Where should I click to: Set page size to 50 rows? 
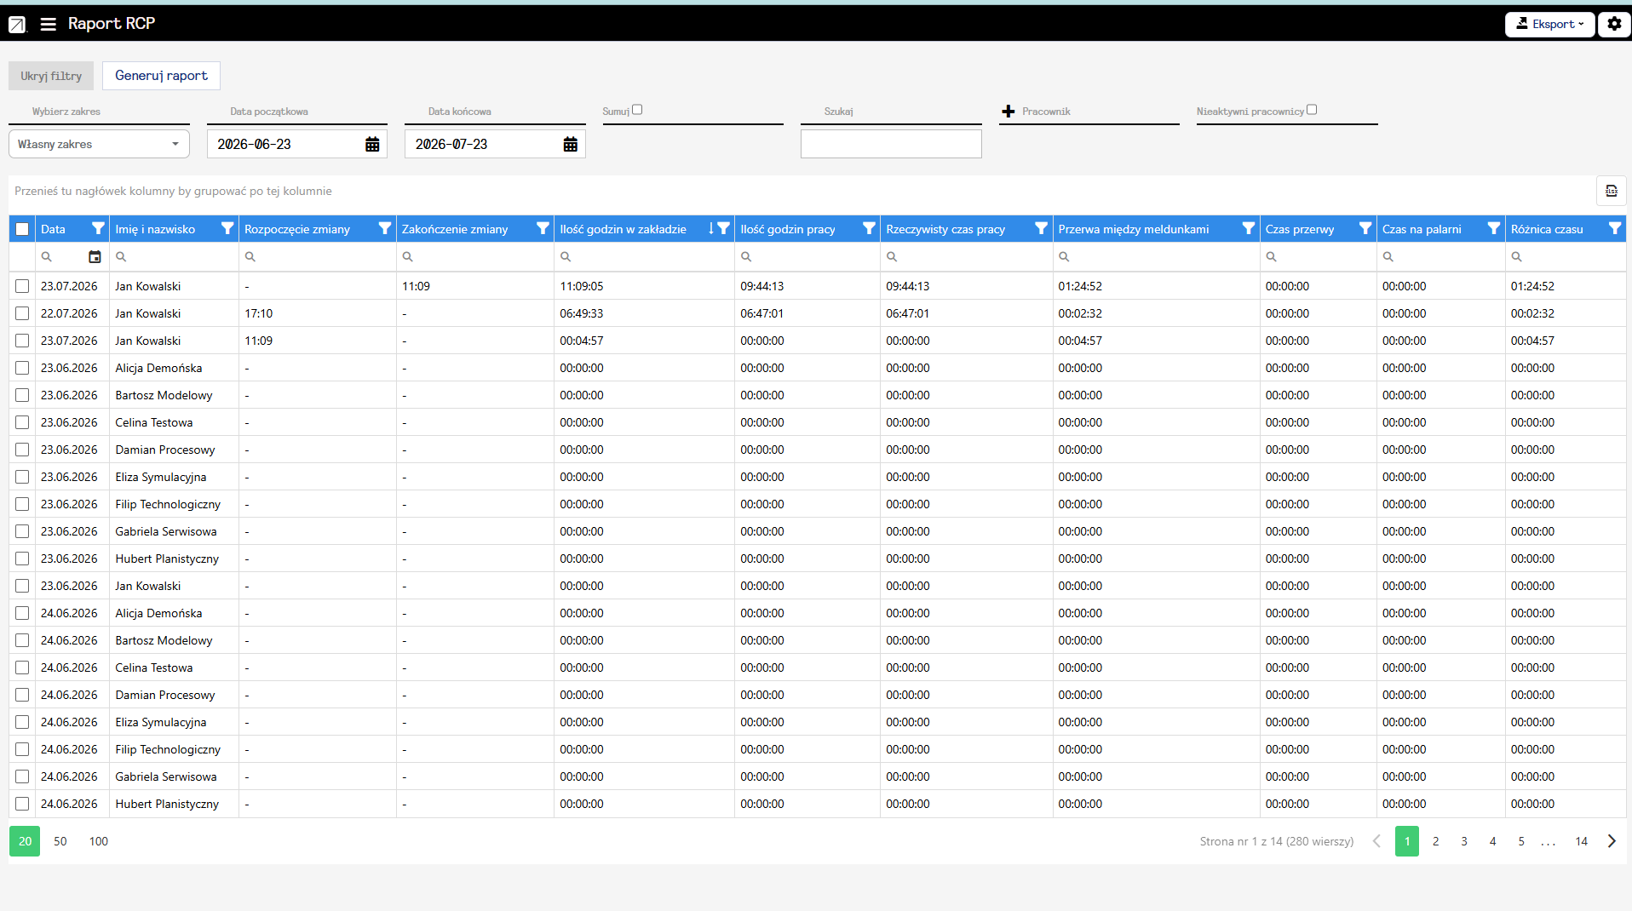[x=60, y=841]
